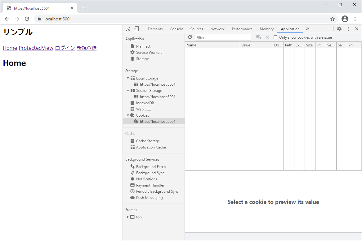Switch to the Elements tab

pyautogui.click(x=155, y=29)
